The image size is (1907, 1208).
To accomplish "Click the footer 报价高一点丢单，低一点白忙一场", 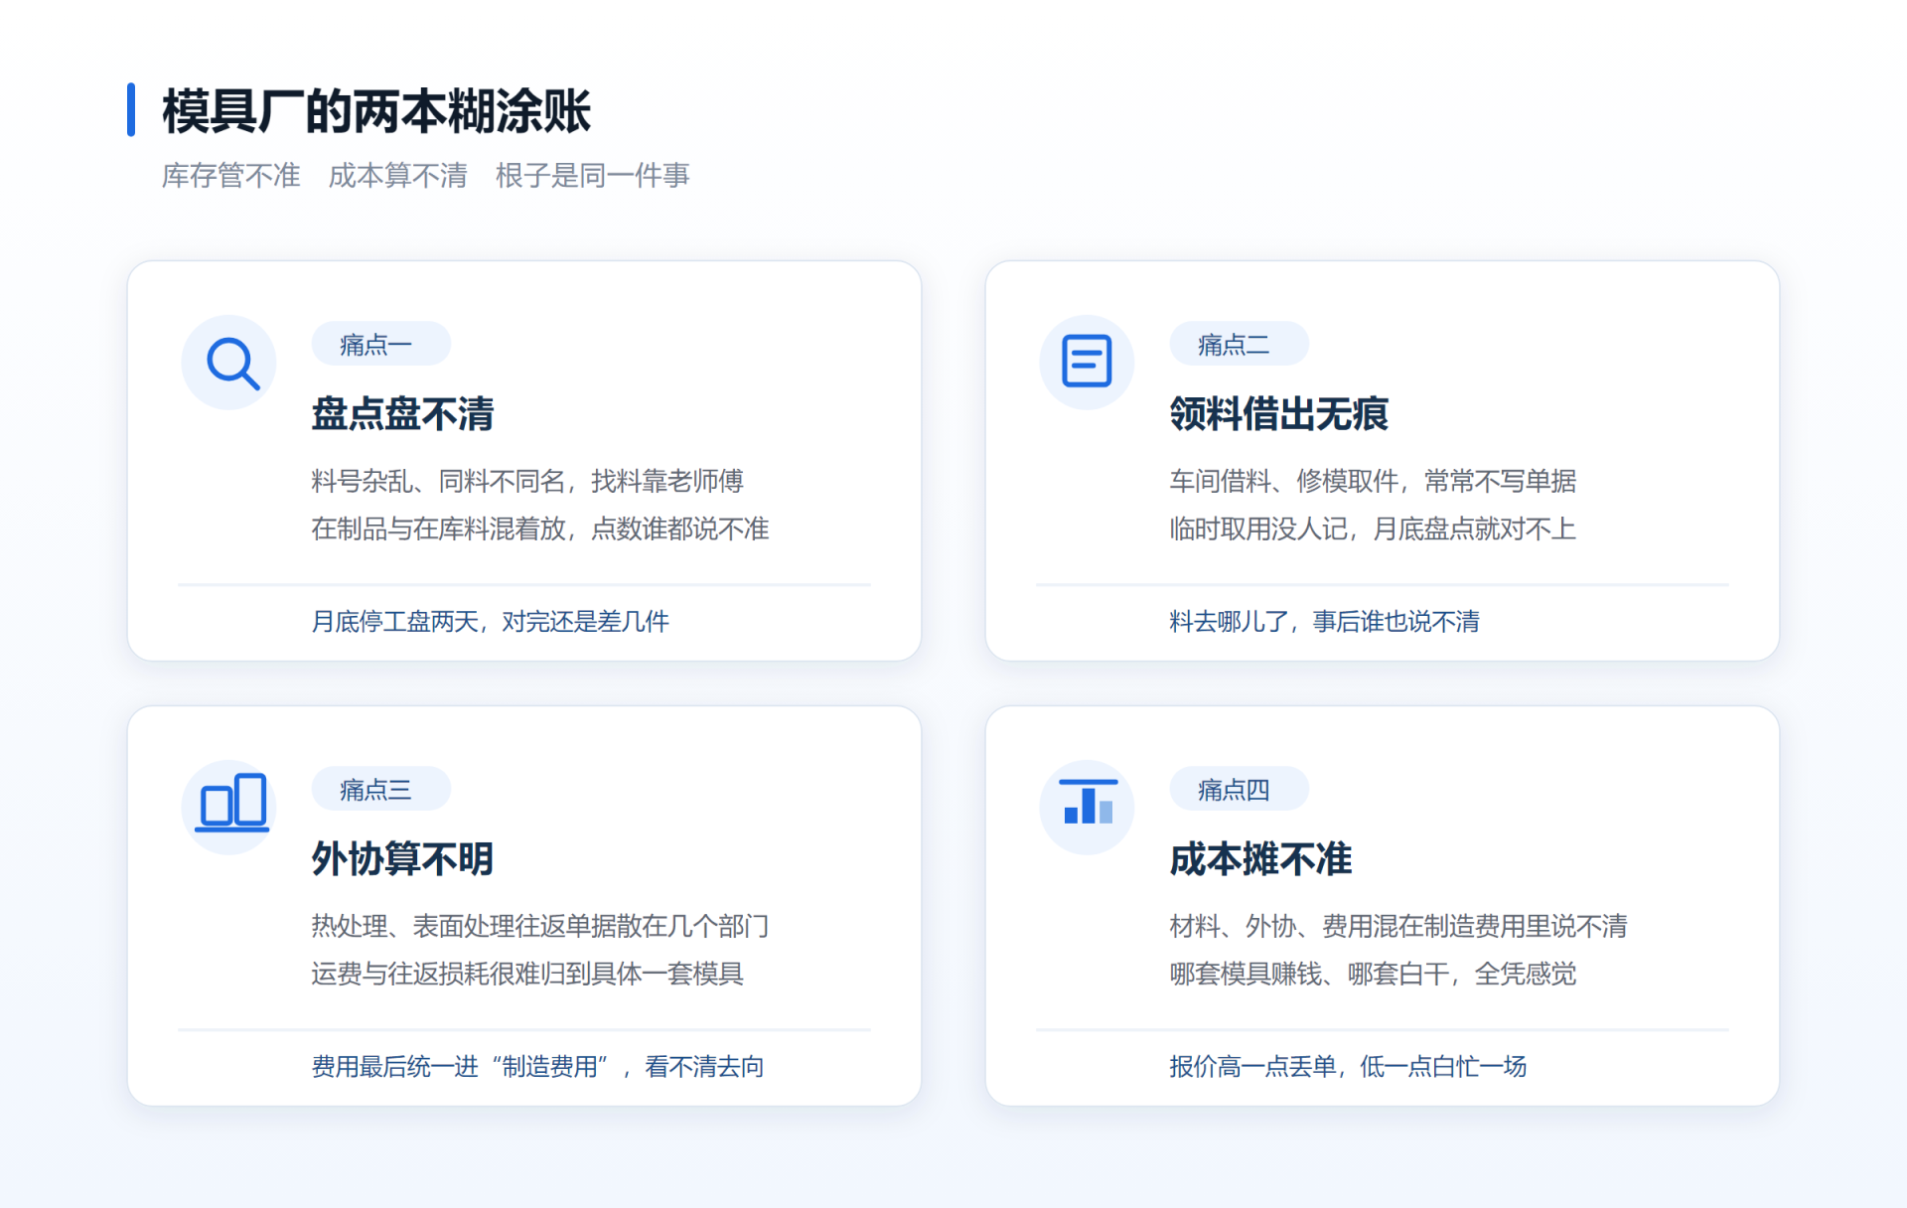I will coord(1349,1066).
